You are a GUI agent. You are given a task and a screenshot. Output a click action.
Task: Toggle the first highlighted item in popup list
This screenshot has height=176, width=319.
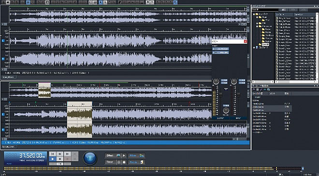point(220,49)
